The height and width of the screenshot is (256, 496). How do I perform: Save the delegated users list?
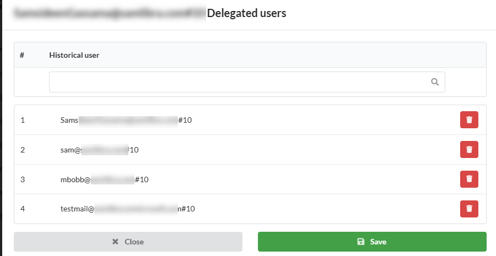click(x=372, y=242)
